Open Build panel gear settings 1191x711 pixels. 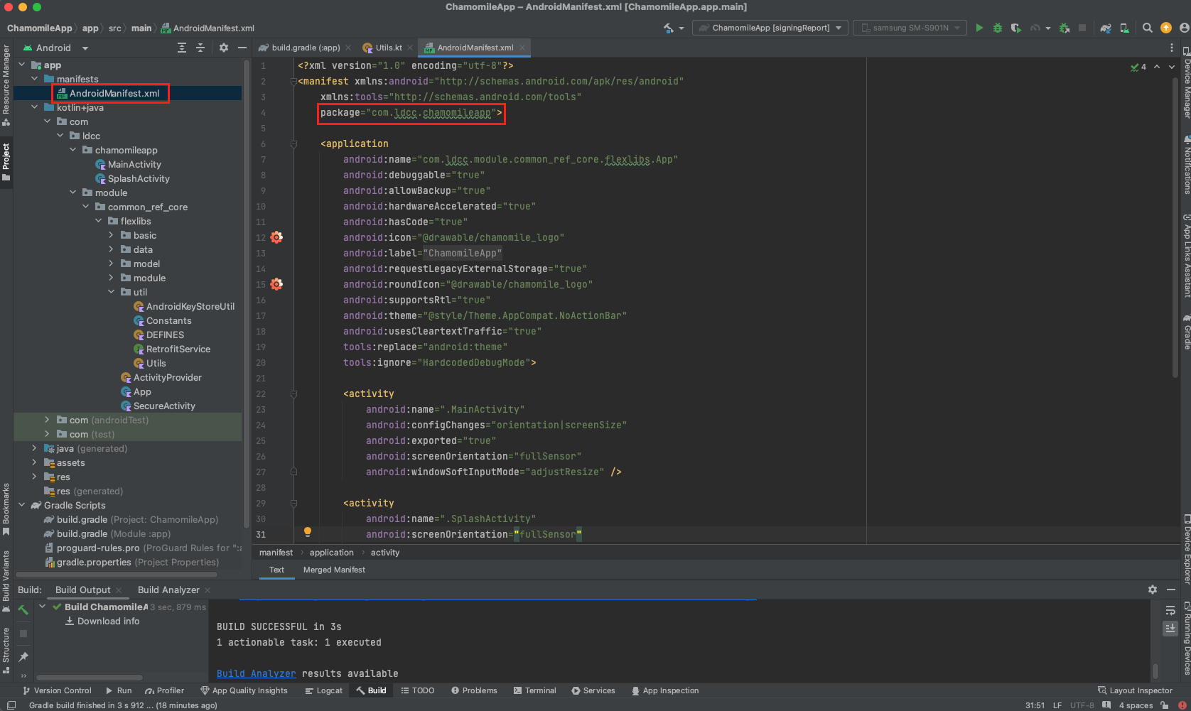1153,590
